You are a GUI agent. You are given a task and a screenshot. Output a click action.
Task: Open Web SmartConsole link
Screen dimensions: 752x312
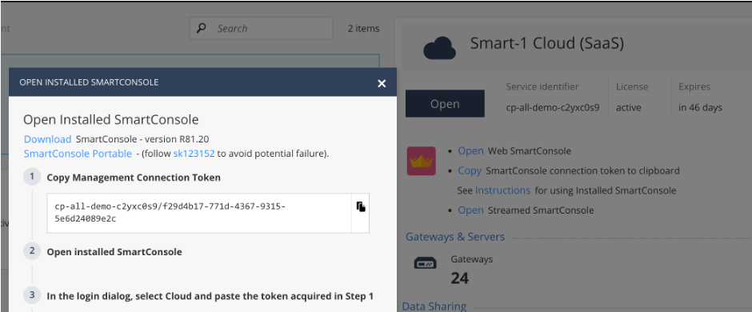coord(470,151)
